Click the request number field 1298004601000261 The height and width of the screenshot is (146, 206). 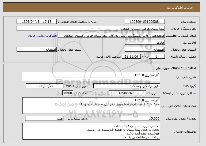(x=145, y=22)
